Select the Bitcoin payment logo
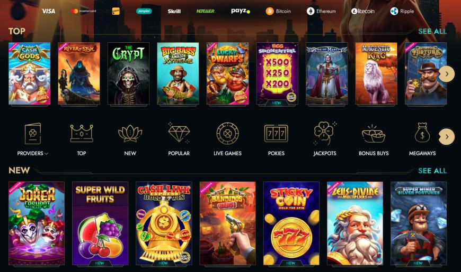461x272 pixels. pos(278,11)
